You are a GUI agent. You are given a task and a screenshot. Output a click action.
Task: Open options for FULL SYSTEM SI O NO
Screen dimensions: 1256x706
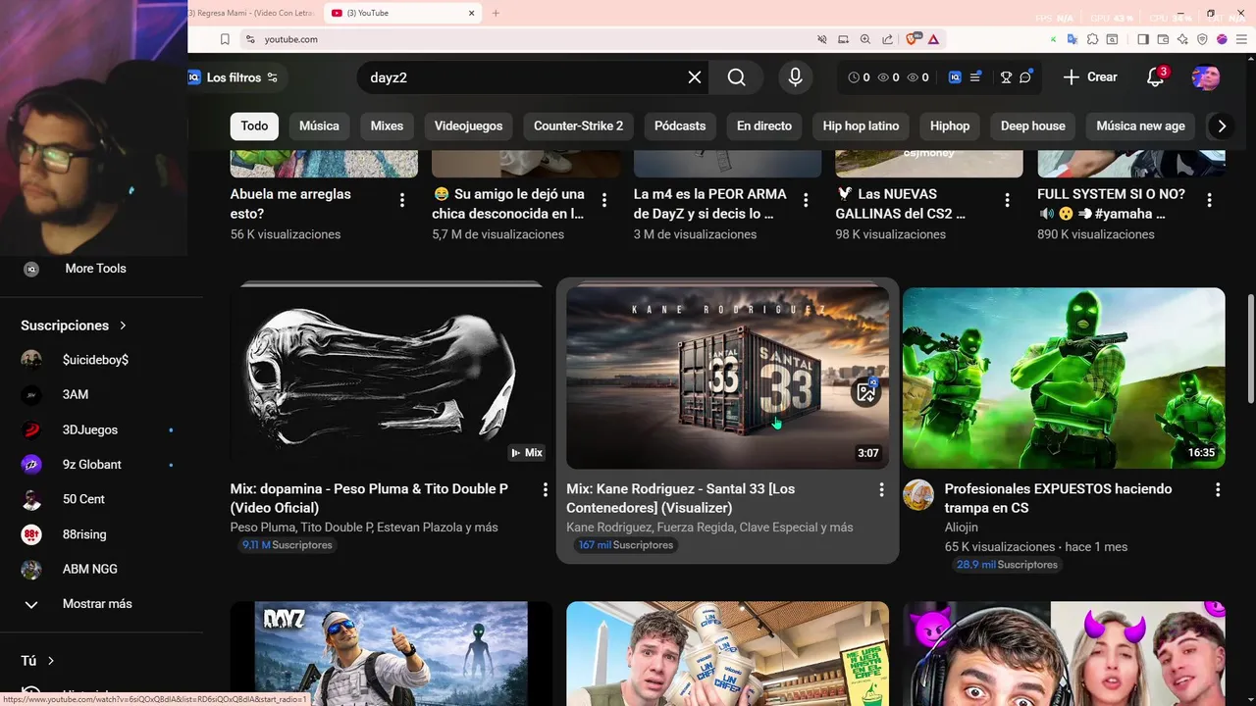click(x=1209, y=200)
